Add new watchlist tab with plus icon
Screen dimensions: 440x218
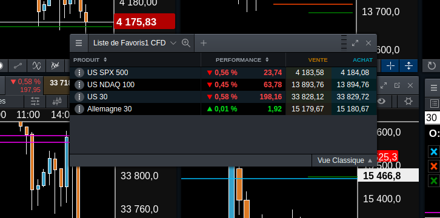click(204, 43)
